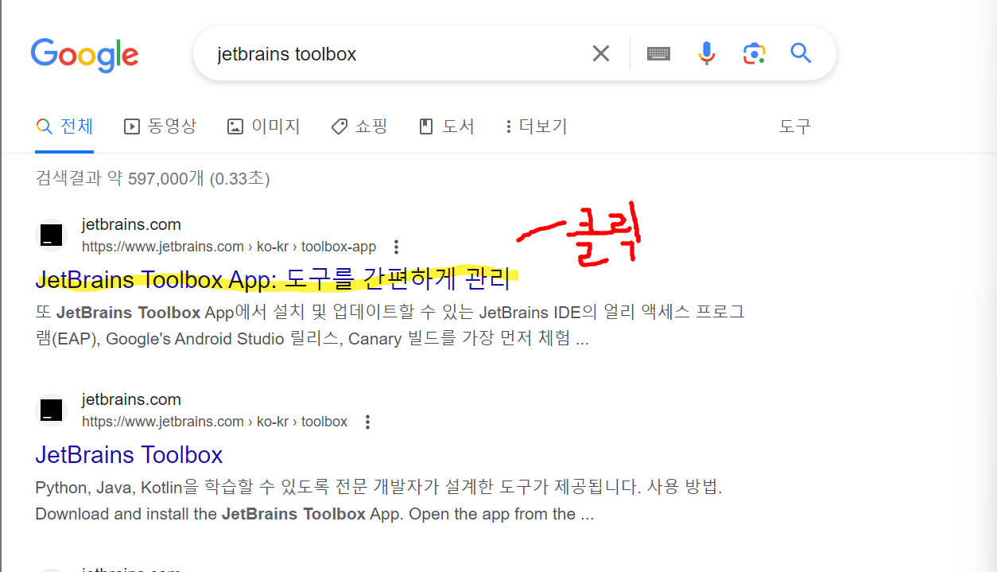Viewport: 997px width, 572px height.
Task: Open the 도구 search tools option
Action: click(x=795, y=126)
